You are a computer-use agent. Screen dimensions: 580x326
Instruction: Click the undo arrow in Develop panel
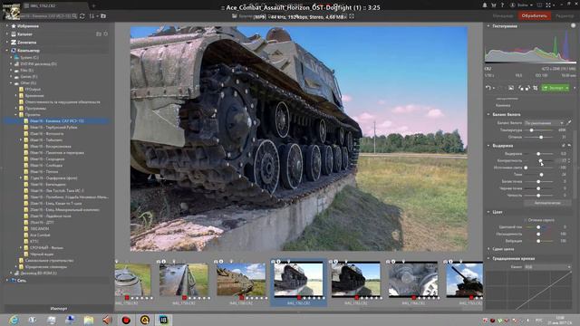(x=488, y=88)
